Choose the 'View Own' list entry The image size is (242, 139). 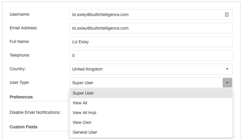click(151, 122)
